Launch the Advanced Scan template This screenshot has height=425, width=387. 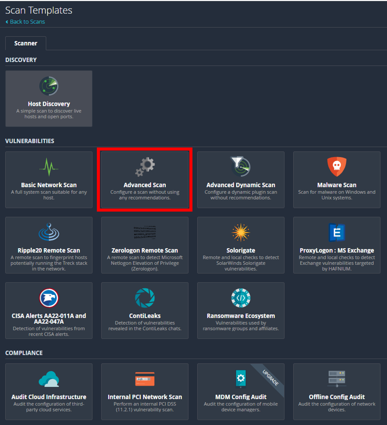pos(144,180)
